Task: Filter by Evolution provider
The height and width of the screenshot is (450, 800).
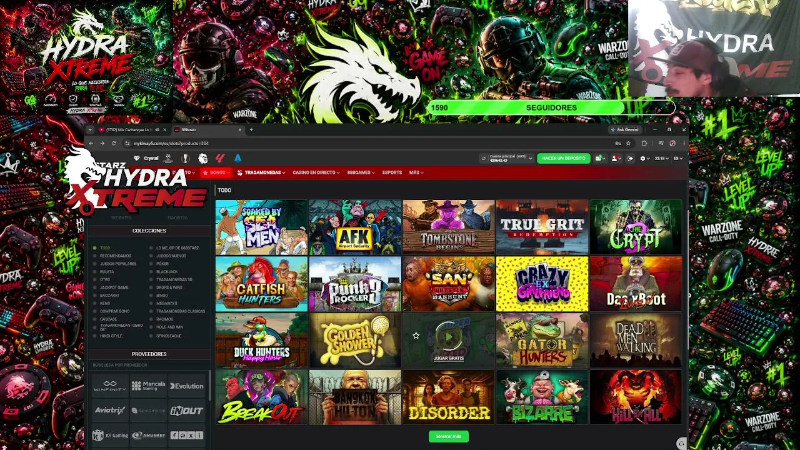Action: click(187, 386)
